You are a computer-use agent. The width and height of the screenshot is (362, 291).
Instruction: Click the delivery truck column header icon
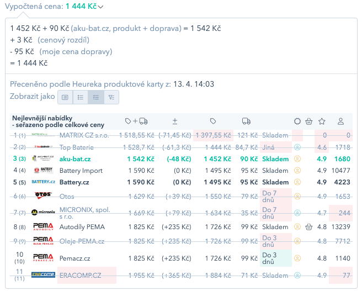point(246,121)
